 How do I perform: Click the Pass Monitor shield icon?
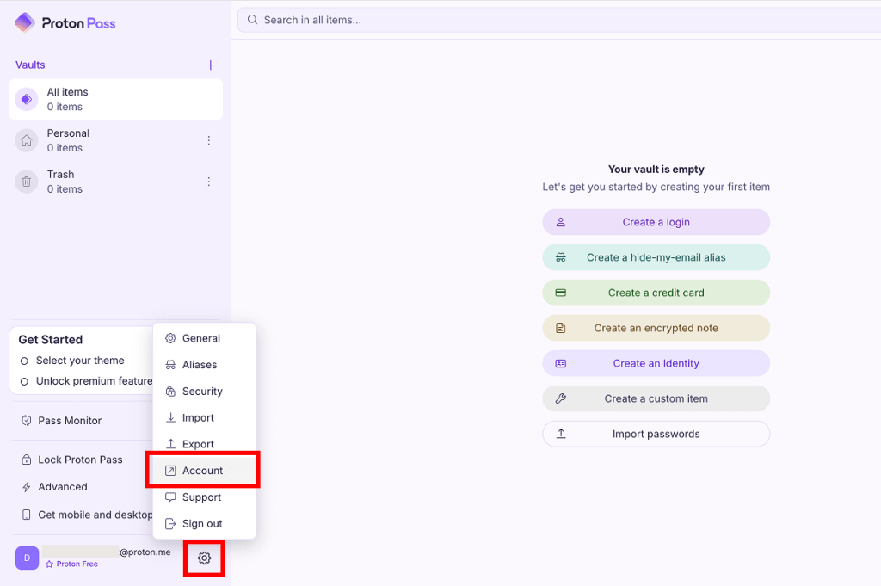pos(26,420)
